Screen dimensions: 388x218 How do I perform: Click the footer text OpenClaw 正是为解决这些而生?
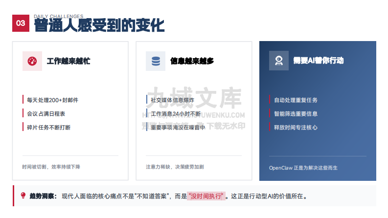pyautogui.click(x=303, y=168)
